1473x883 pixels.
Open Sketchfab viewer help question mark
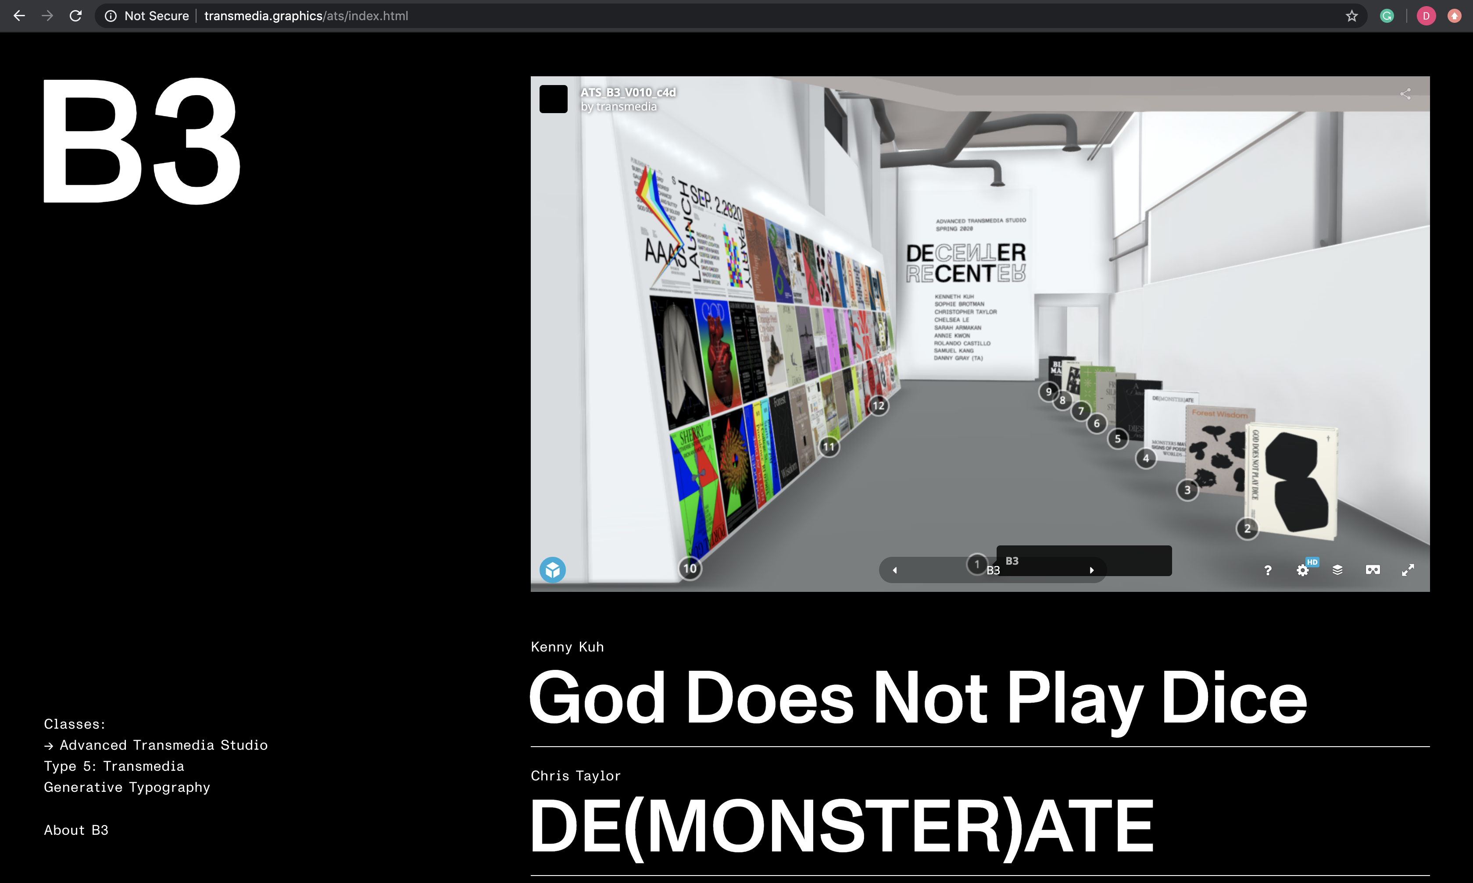1268,570
